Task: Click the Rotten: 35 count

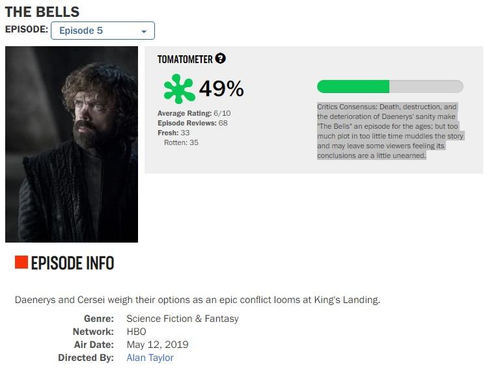Action: [181, 142]
